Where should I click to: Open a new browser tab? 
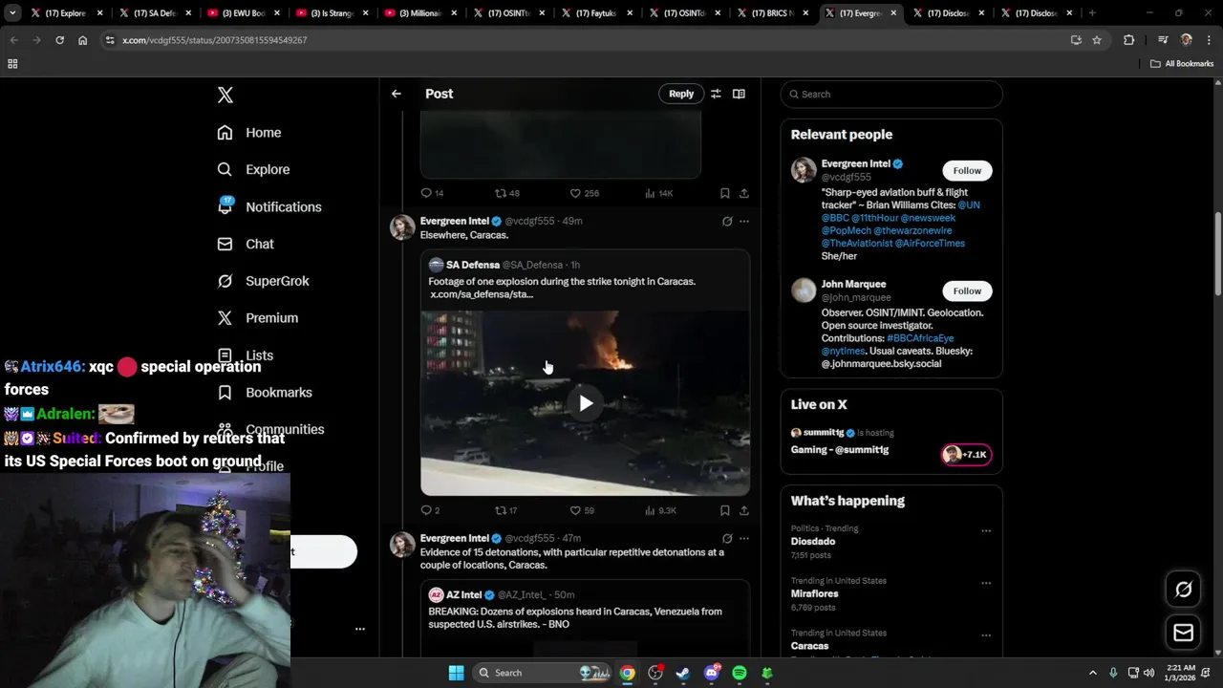(x=1092, y=13)
